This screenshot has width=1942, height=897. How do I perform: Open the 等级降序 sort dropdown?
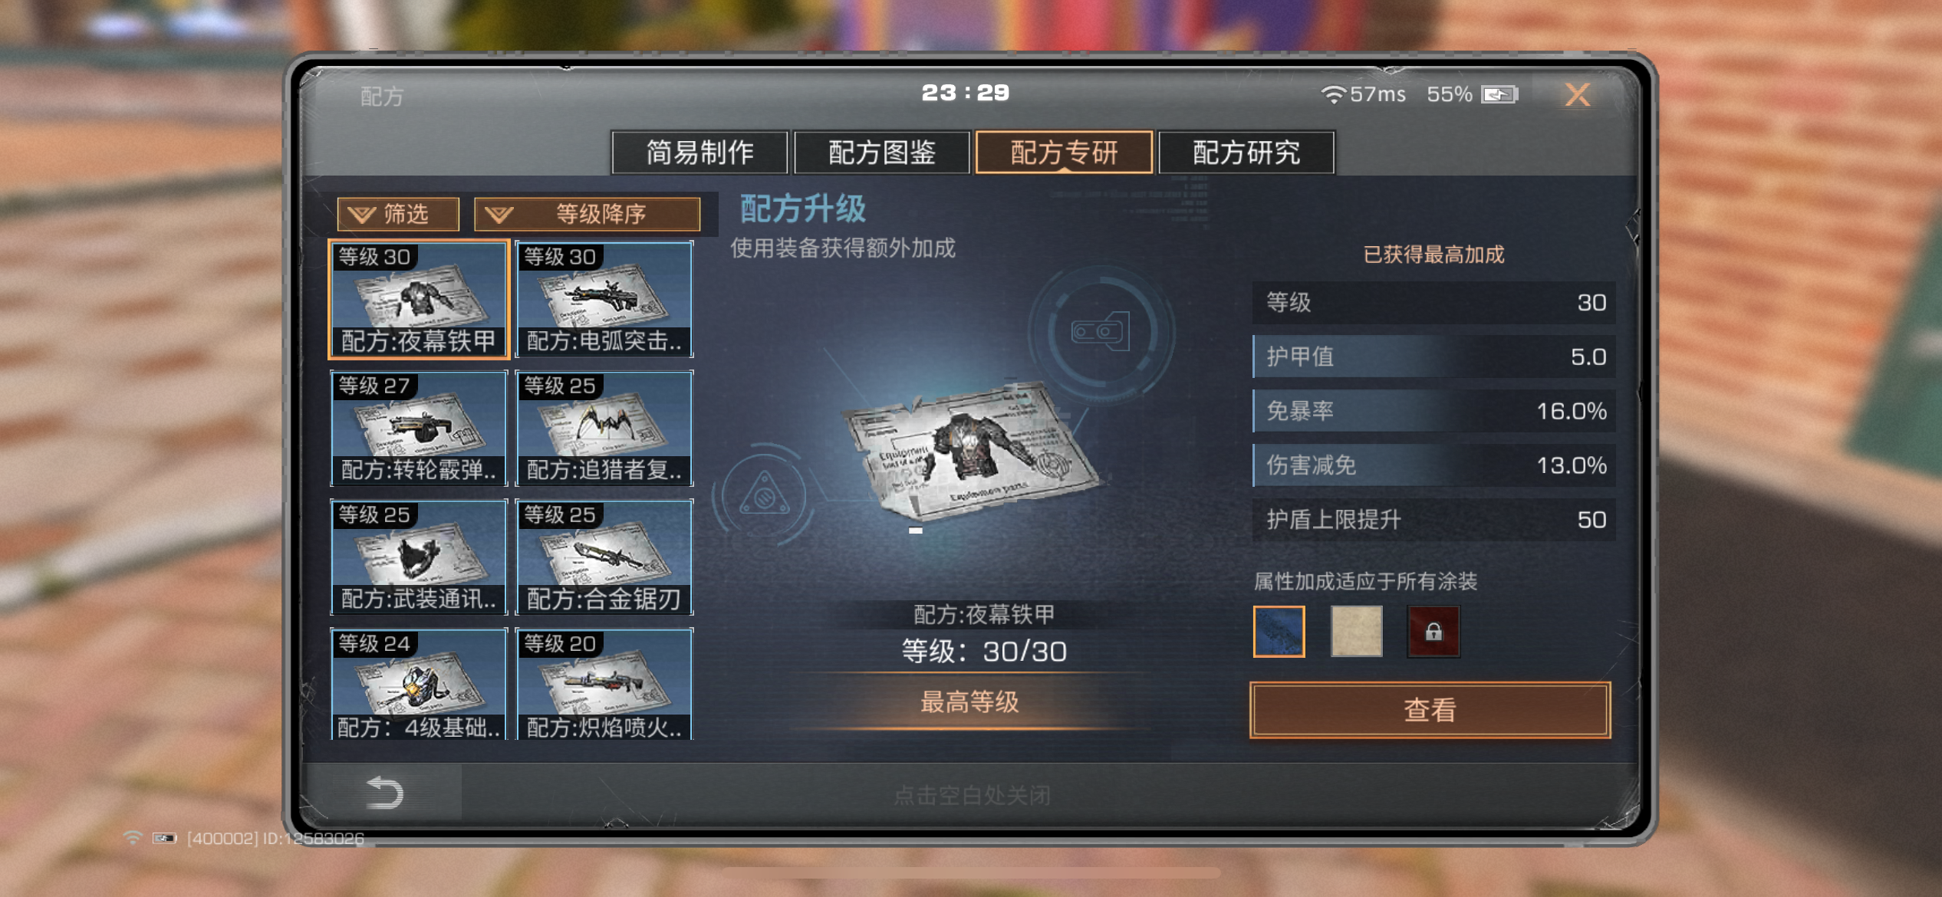coord(587,214)
